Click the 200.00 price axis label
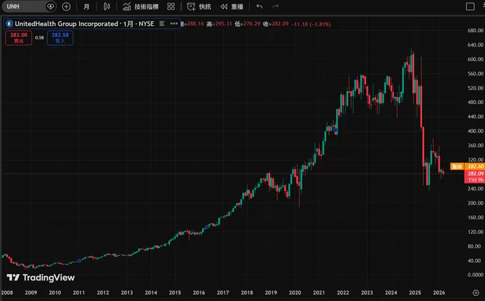Viewport: 485px width, 301px height. click(x=475, y=203)
